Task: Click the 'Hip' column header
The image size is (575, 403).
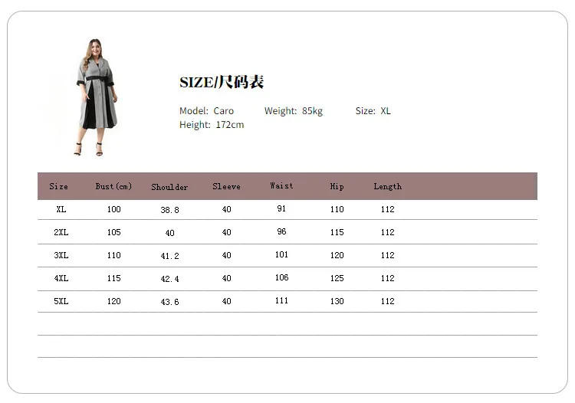Action: pos(337,186)
